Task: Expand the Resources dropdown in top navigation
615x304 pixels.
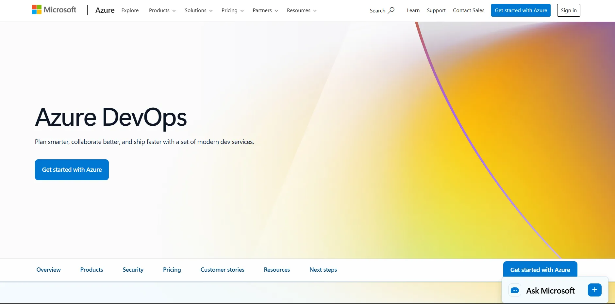Action: pos(302,10)
